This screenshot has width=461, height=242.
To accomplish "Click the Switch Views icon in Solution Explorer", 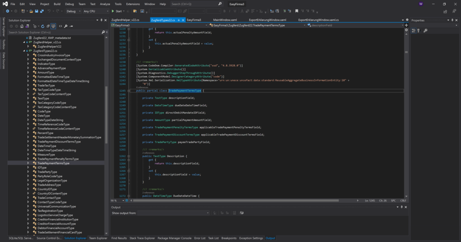I will click(x=27, y=26).
